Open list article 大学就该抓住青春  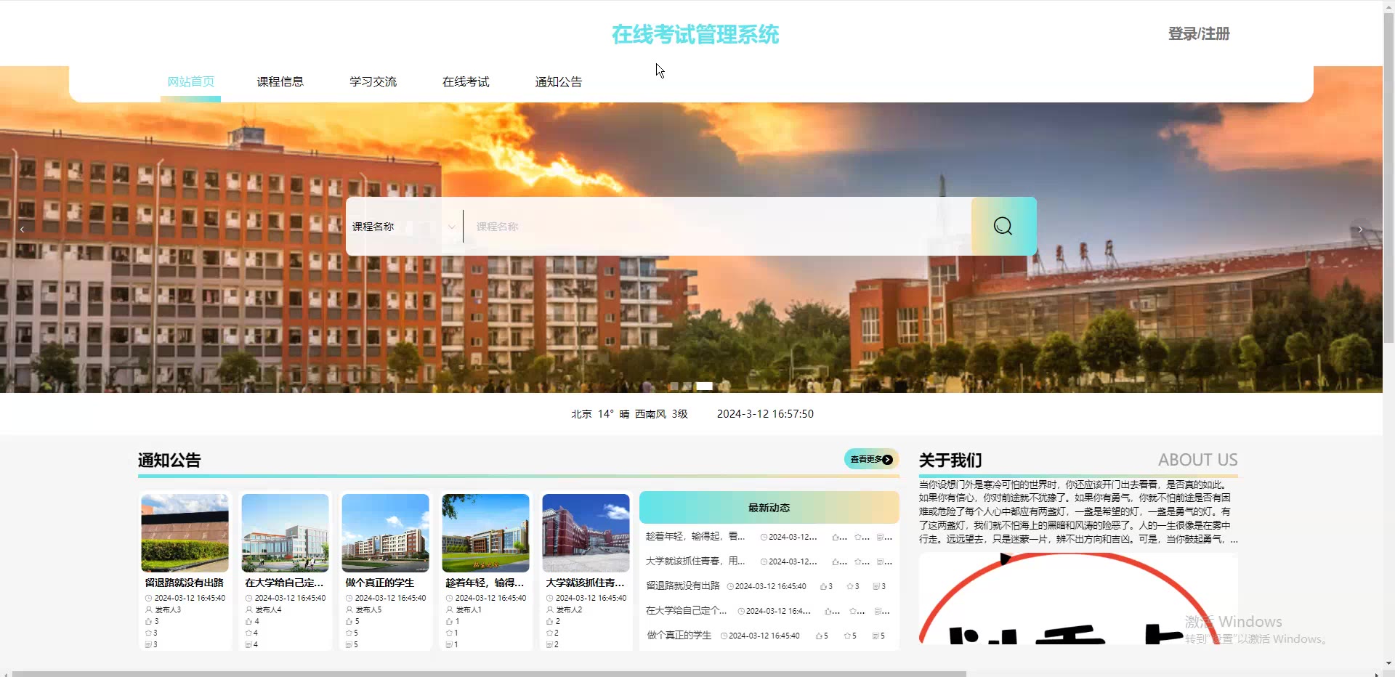695,562
